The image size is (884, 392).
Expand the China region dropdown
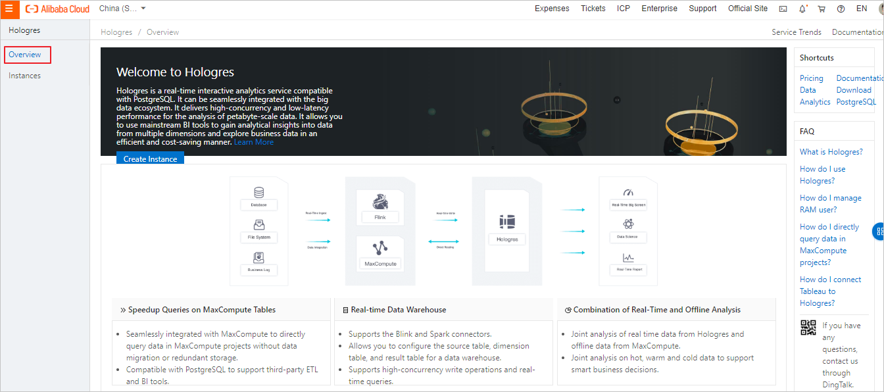(x=122, y=9)
